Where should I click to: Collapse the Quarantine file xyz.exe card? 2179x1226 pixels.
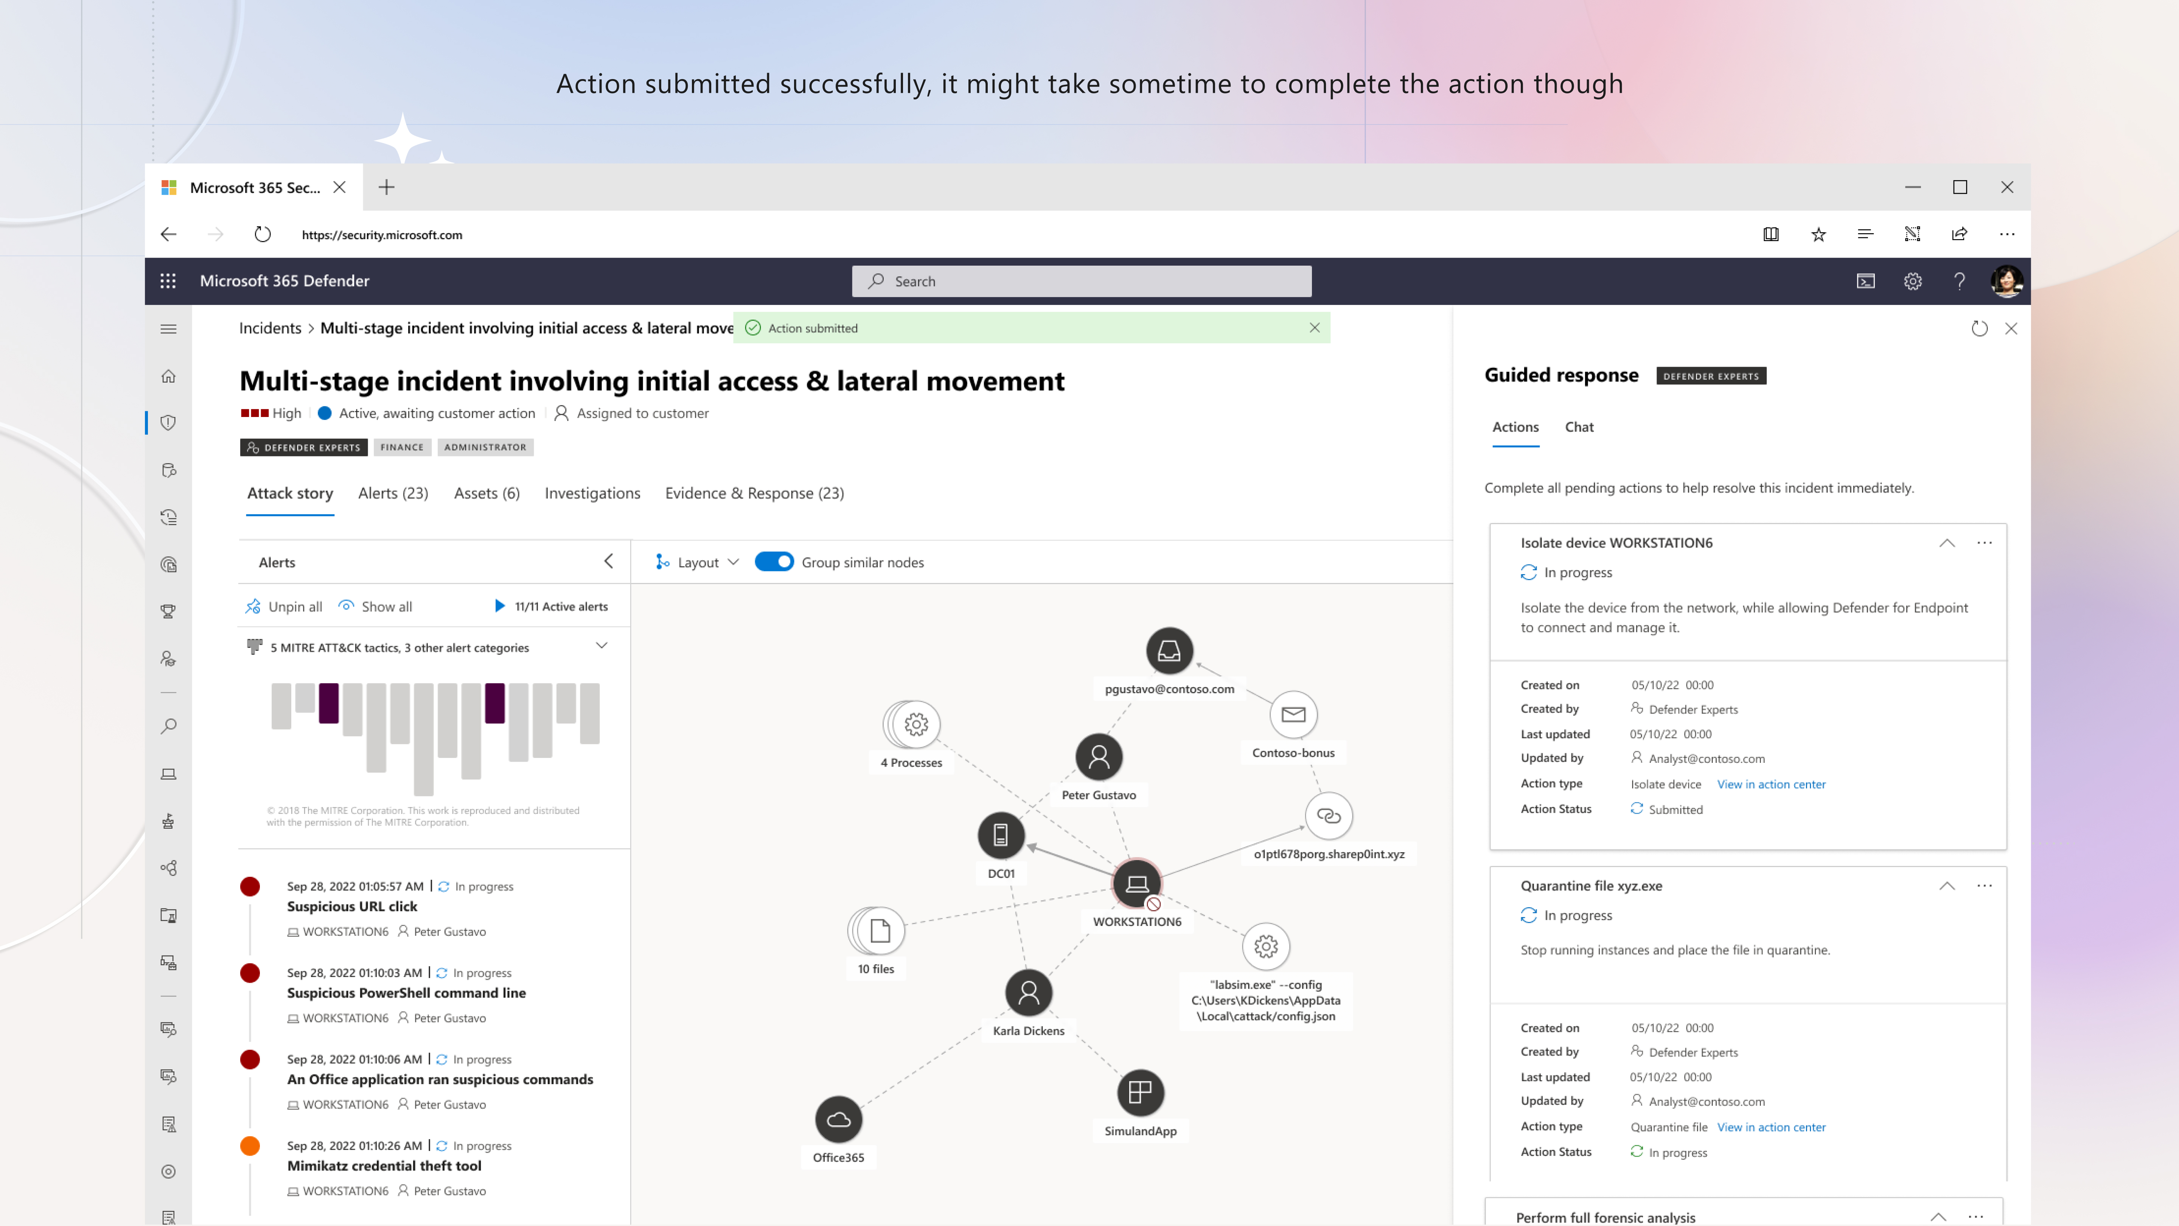(1947, 886)
